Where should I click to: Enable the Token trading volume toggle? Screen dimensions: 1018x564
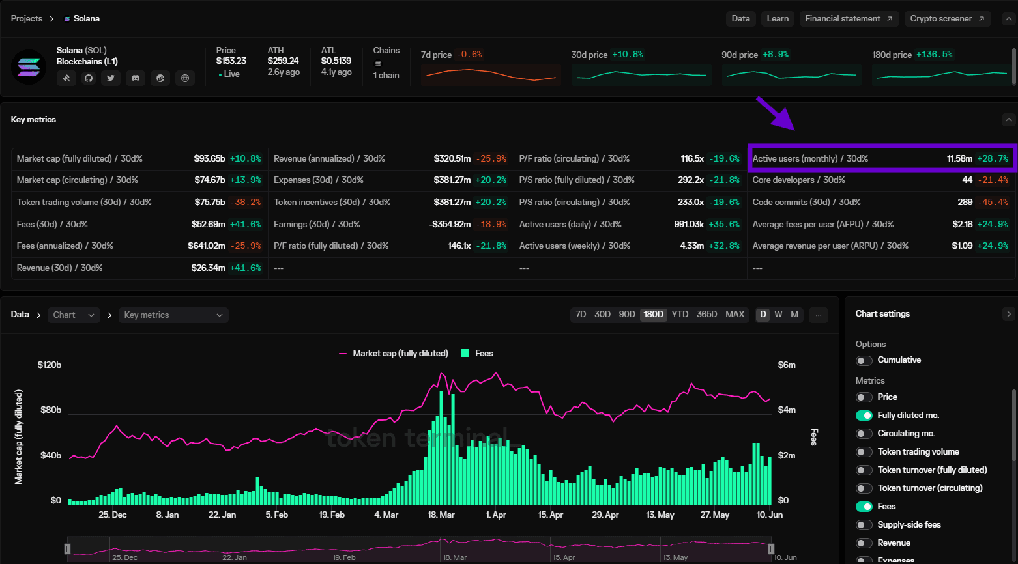tap(864, 452)
